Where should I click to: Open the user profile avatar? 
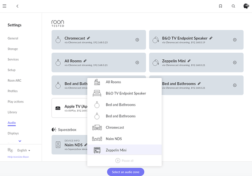246,6
